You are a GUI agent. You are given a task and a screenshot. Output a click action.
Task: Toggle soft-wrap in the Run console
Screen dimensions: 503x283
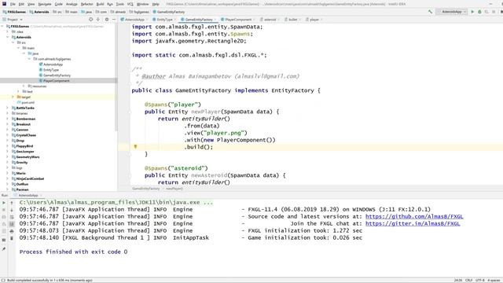click(12, 217)
